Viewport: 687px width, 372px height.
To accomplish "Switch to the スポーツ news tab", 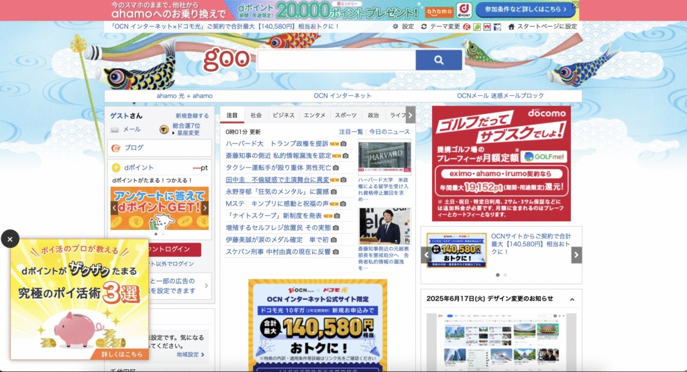I will [346, 115].
